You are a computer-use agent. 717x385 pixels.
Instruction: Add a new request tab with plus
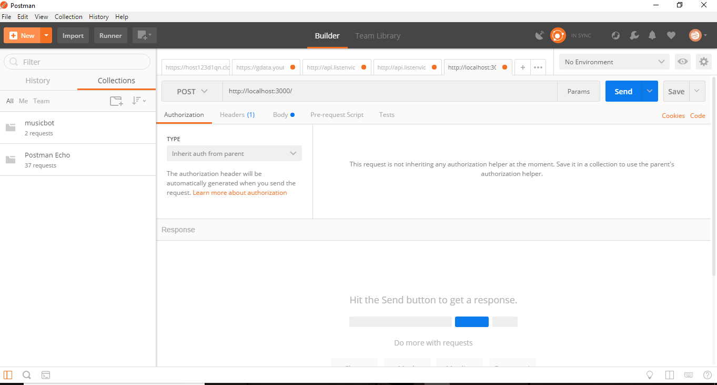click(x=523, y=67)
